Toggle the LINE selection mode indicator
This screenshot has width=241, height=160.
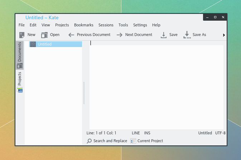pos(136,133)
